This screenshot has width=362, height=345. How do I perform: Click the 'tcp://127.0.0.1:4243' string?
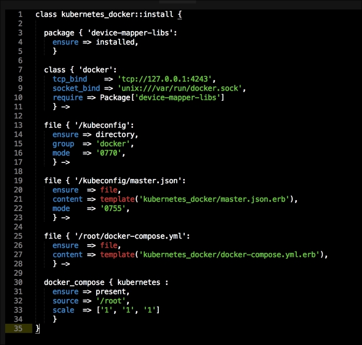(x=164, y=79)
